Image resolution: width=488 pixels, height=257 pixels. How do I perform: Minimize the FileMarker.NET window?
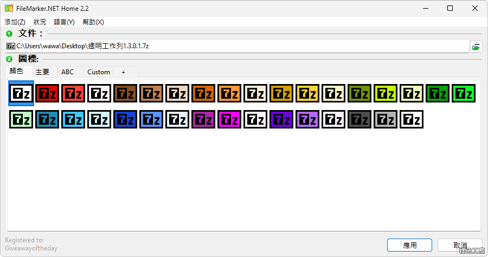pyautogui.click(x=426, y=8)
